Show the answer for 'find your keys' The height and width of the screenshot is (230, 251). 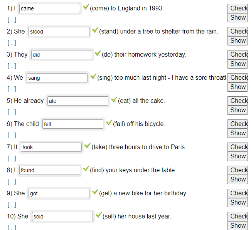(238, 180)
